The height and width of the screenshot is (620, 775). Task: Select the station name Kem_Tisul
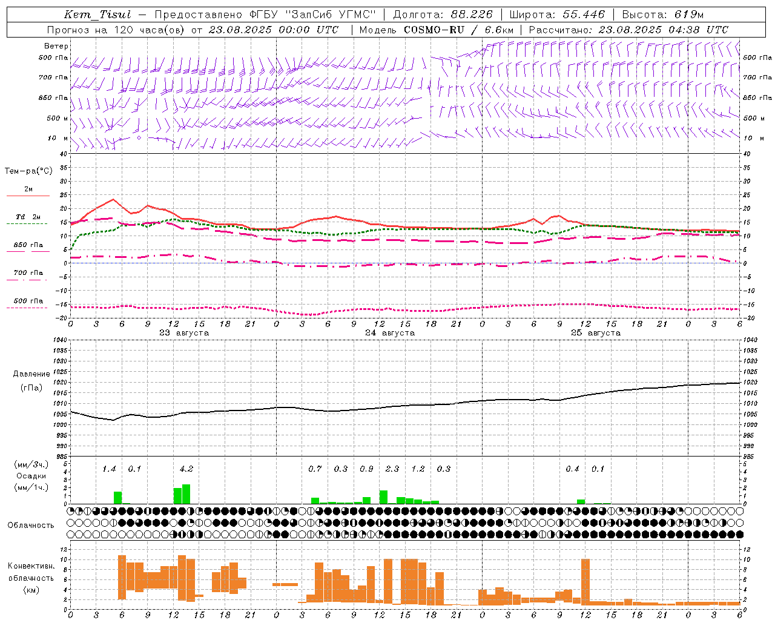point(97,15)
